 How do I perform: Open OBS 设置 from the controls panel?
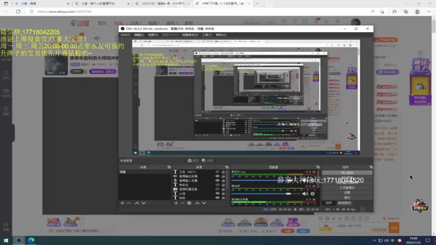click(347, 193)
